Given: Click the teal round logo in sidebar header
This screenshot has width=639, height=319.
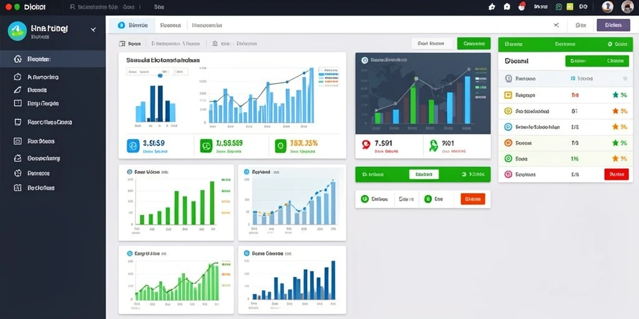Looking at the screenshot, I should point(17,31).
